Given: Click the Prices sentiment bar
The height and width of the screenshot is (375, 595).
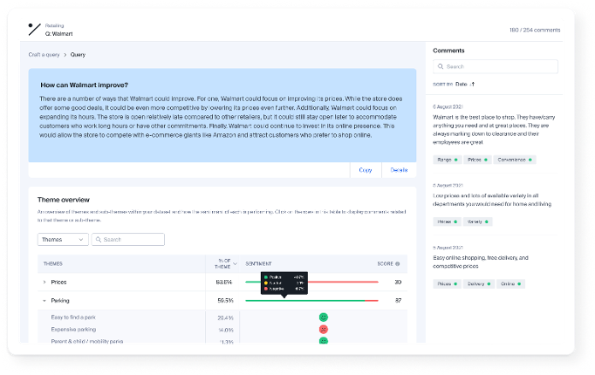Looking at the screenshot, I should point(312,282).
